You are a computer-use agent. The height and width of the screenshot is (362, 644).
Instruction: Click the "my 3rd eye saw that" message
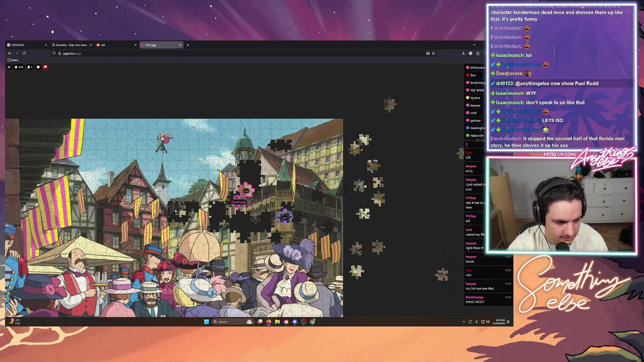point(479,289)
